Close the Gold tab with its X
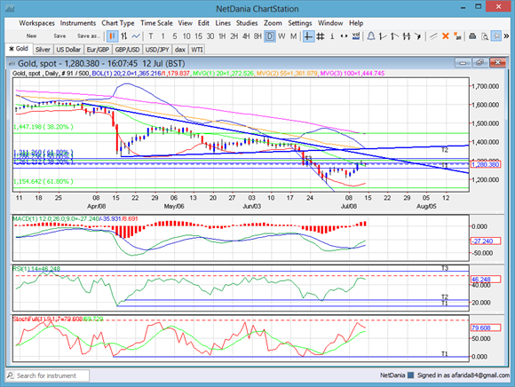 [x=12, y=49]
